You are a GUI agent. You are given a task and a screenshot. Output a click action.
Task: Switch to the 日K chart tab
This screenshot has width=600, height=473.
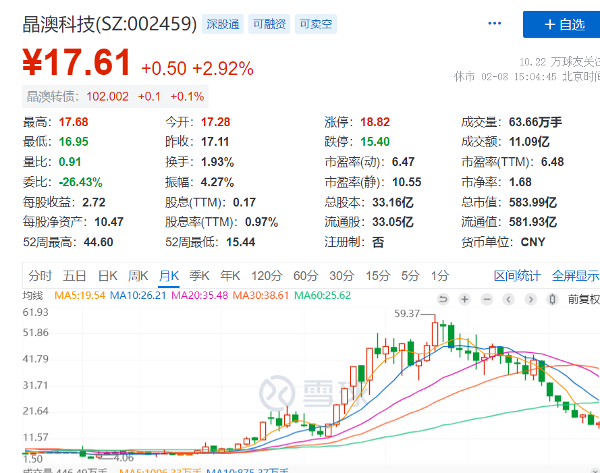point(107,275)
